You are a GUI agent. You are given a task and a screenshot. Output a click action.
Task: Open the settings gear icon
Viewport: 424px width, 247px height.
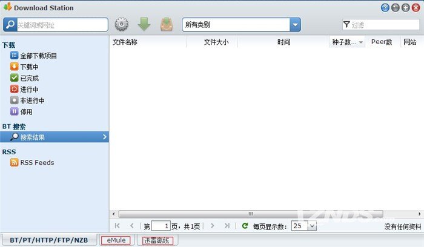point(122,24)
